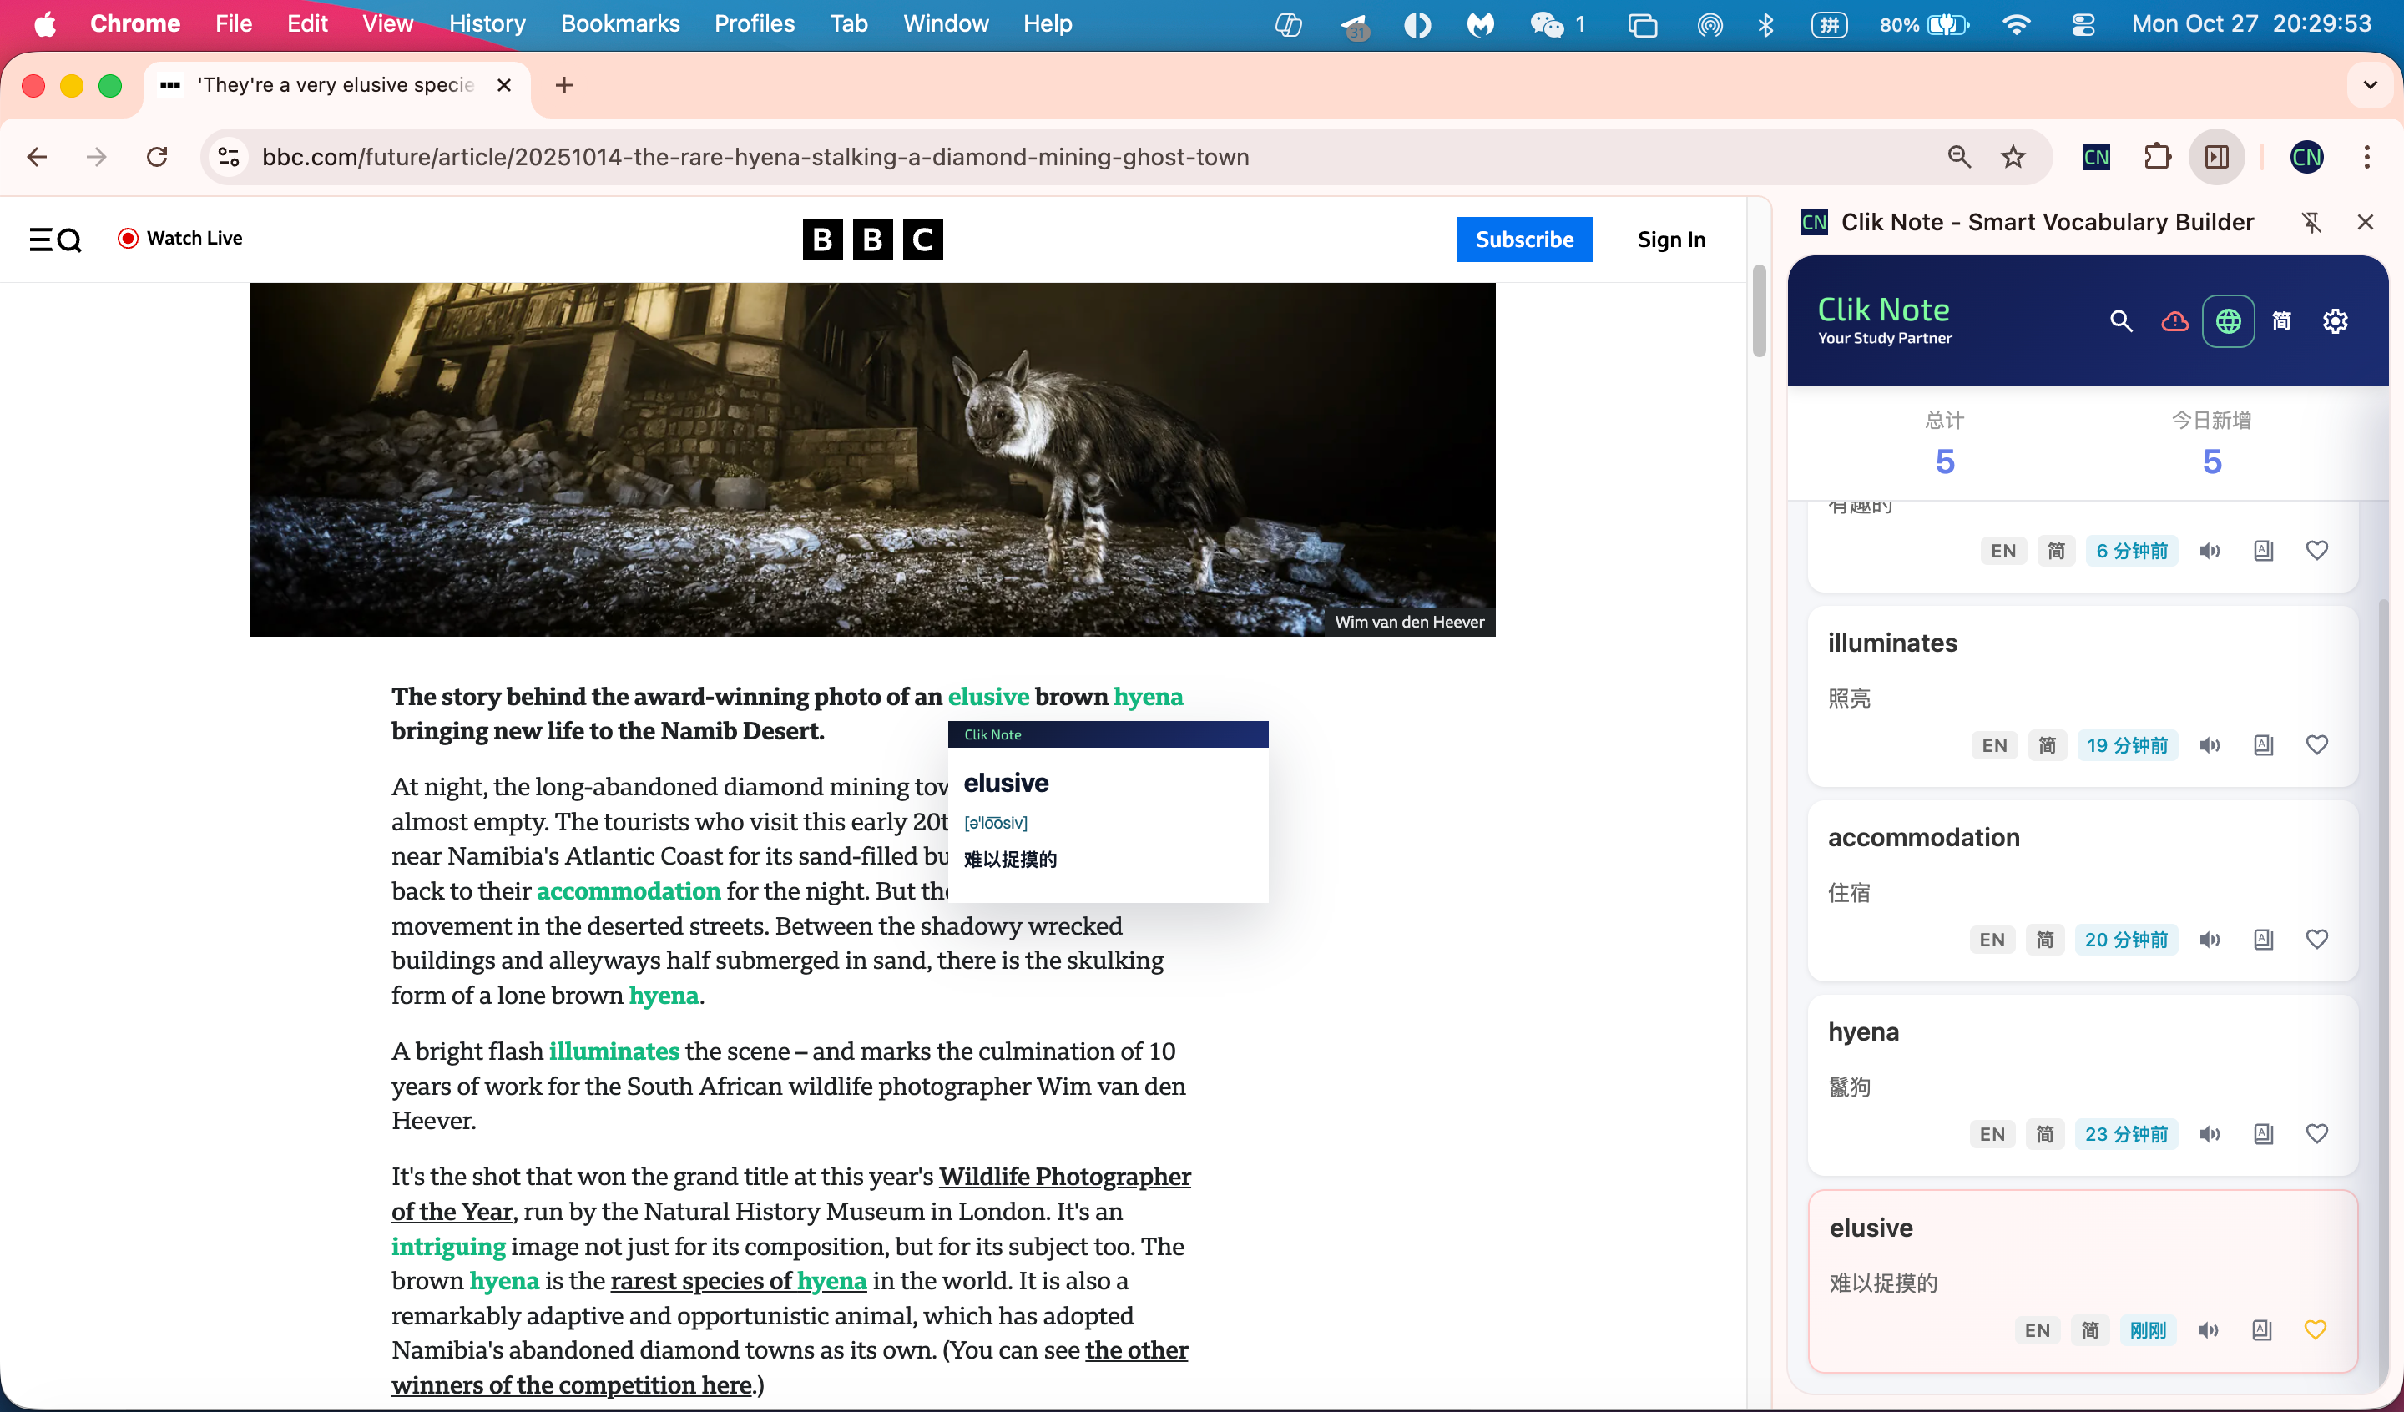Click the Subscribe button
Viewport: 2404px width, 1412px height.
coord(1523,240)
